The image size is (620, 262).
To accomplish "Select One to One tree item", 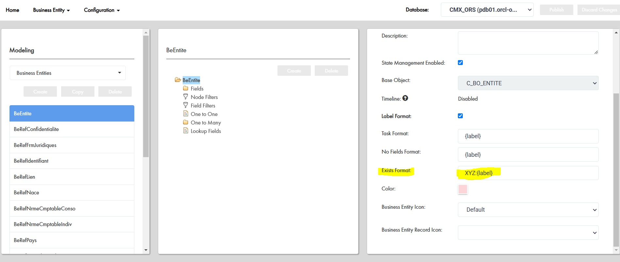I will pos(204,114).
